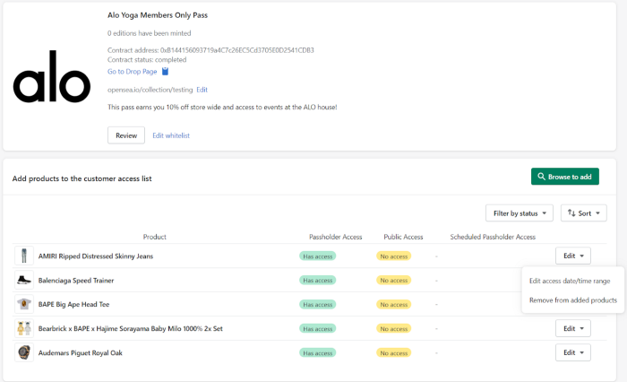
Task: Click the Product column header
Action: pyautogui.click(x=155, y=237)
